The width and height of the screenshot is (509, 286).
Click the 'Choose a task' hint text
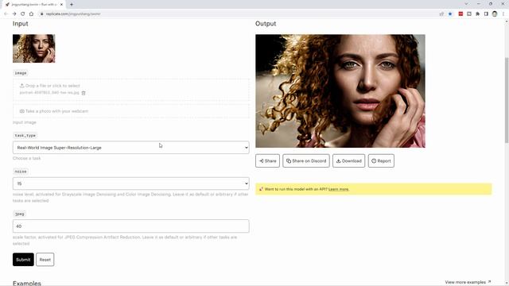tap(26, 158)
